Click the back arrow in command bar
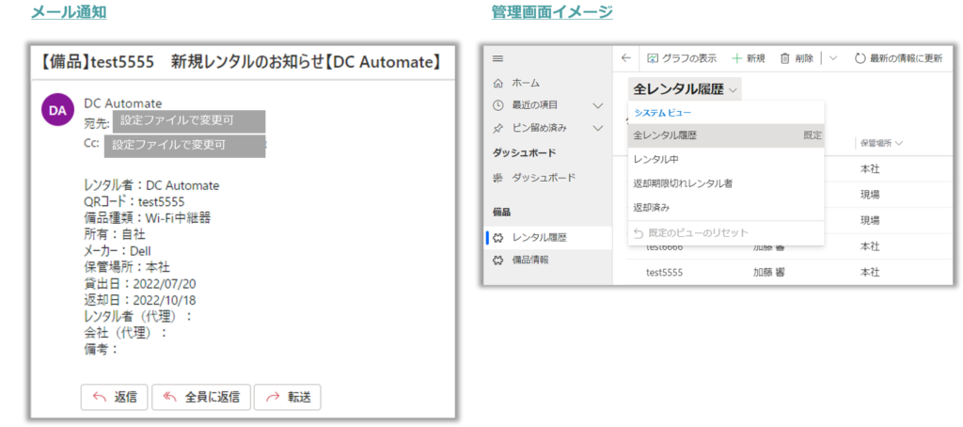 626,58
